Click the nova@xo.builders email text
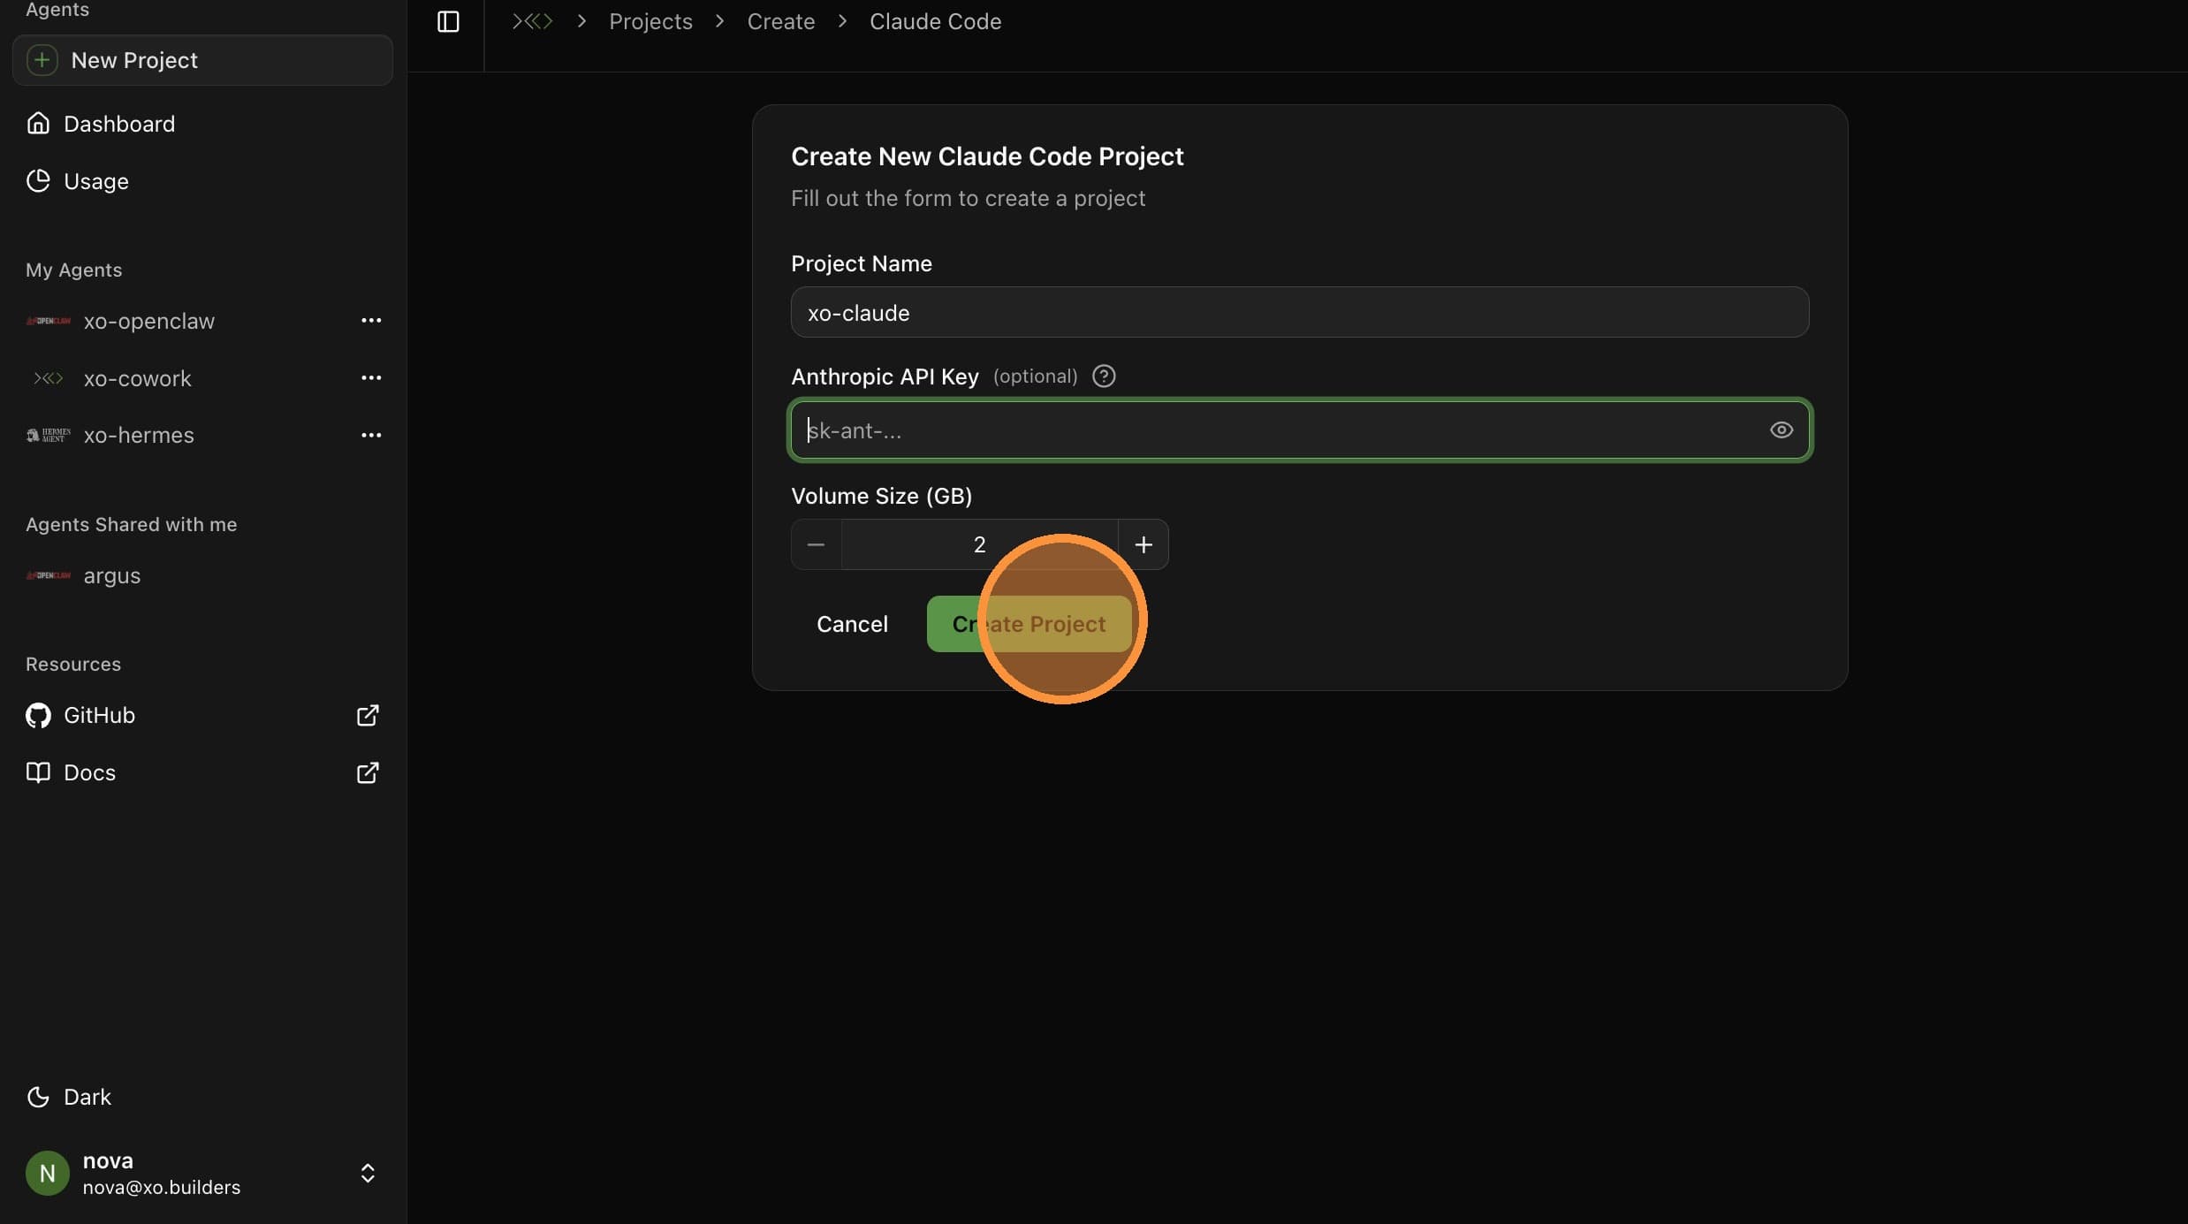 (162, 1188)
